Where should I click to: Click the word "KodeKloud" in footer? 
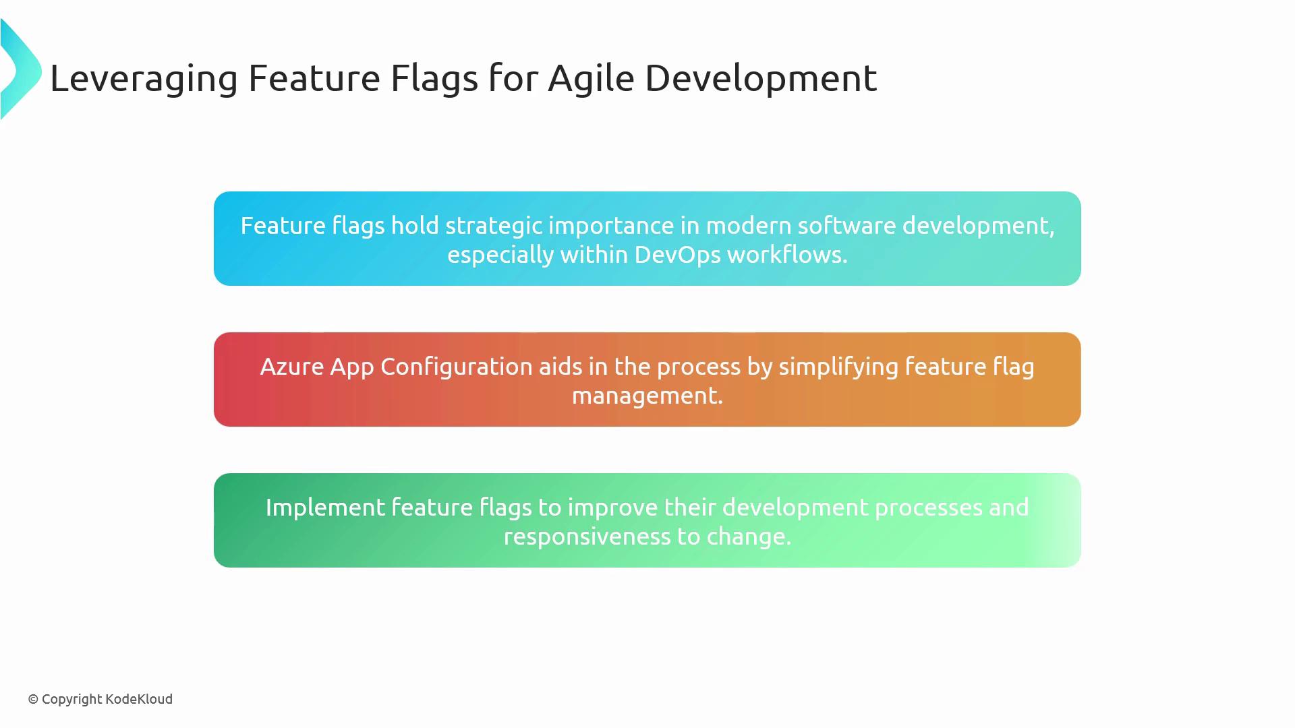pyautogui.click(x=139, y=700)
